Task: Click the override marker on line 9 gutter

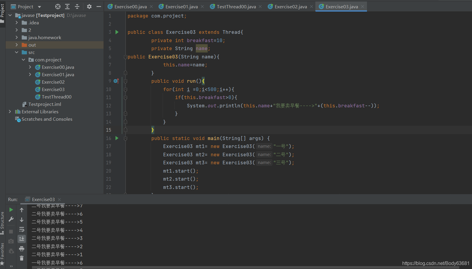Action: (116, 81)
